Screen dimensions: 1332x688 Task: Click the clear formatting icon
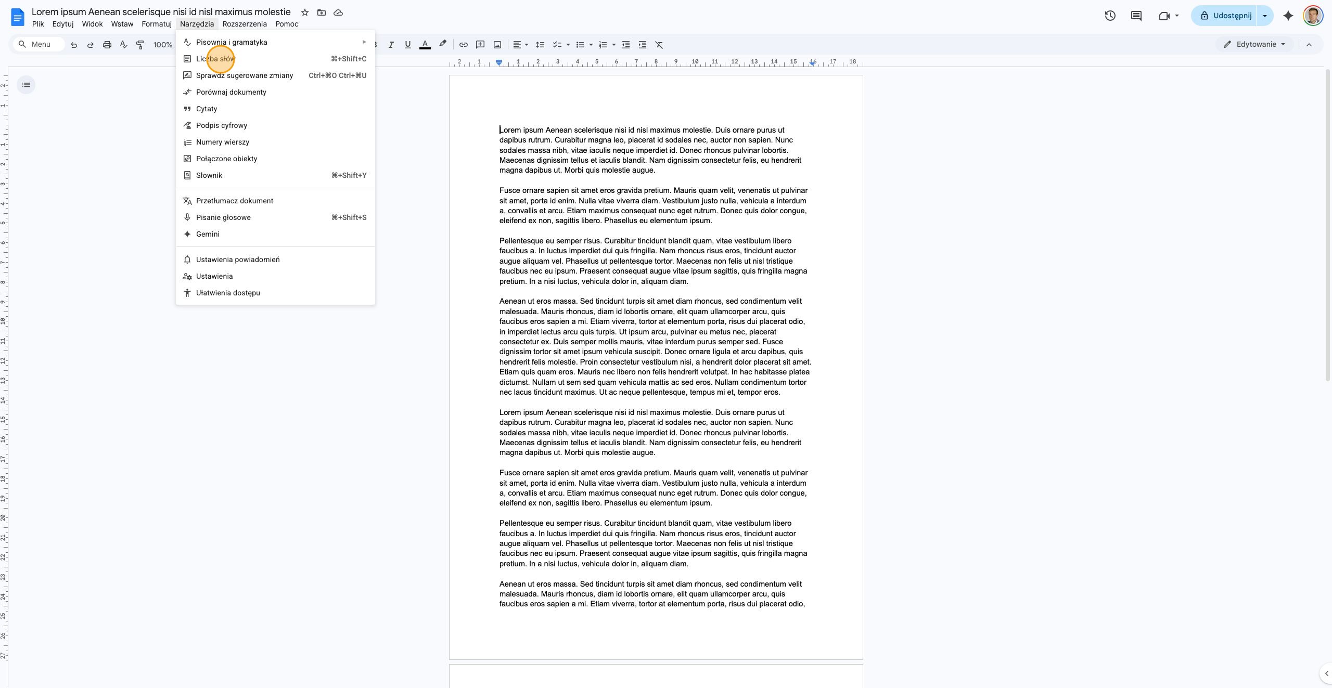[x=659, y=45]
